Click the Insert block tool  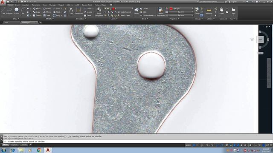tap(136, 11)
